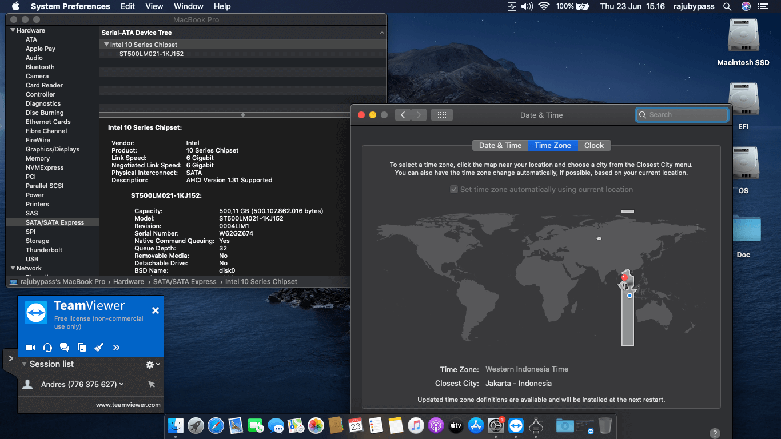781x439 pixels.
Task: Click the back navigation arrow button
Action: (403, 115)
